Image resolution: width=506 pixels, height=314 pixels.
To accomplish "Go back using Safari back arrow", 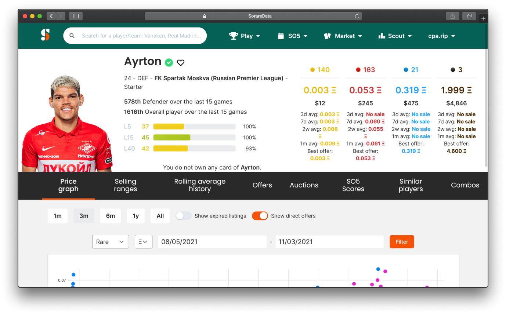I will click(x=51, y=16).
